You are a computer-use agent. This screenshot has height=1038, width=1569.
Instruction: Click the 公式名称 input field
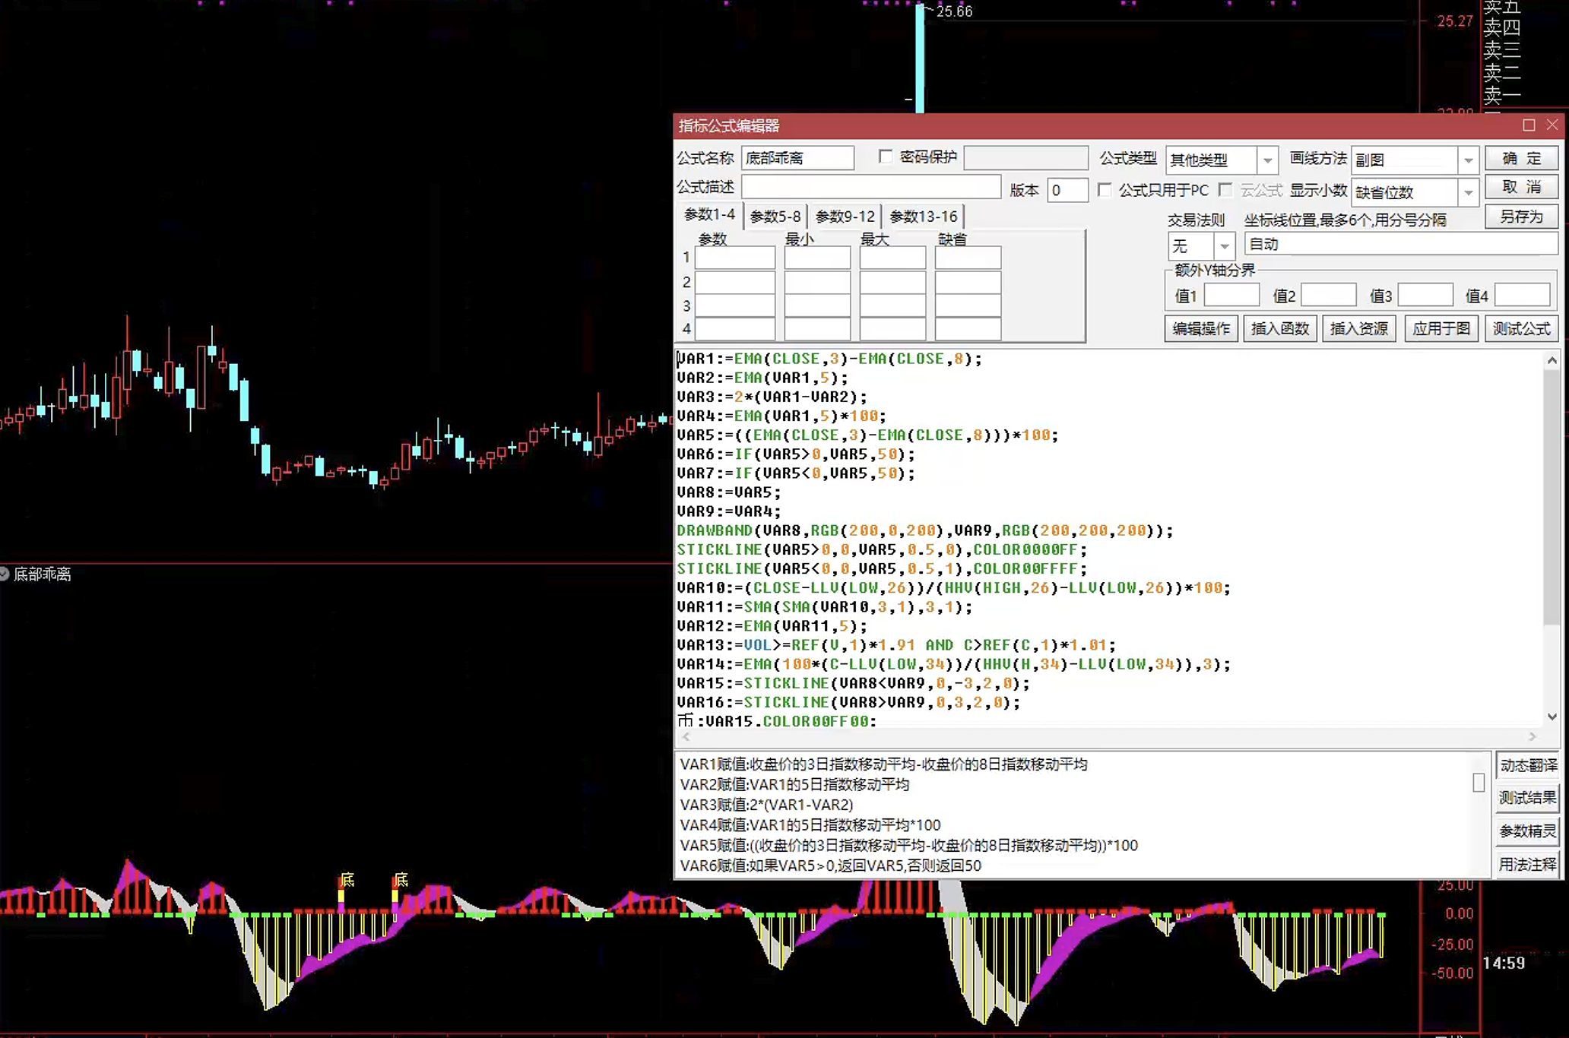tap(797, 158)
